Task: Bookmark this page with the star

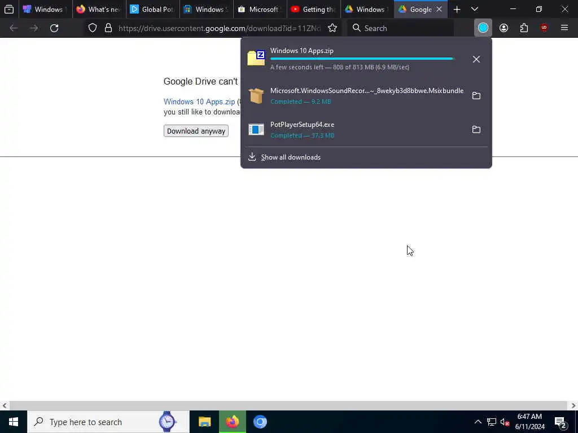Action: (x=332, y=28)
